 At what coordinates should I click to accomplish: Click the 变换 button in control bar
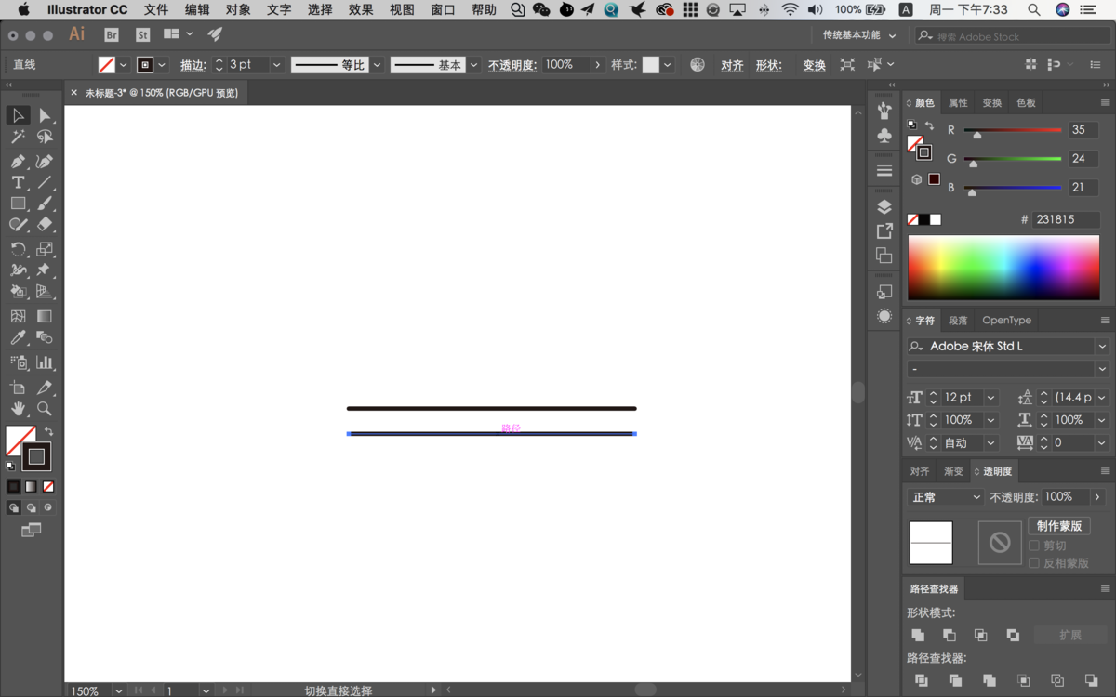point(814,65)
